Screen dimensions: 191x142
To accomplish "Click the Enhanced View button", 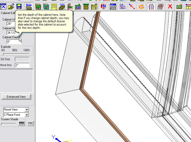I will coord(16,97).
